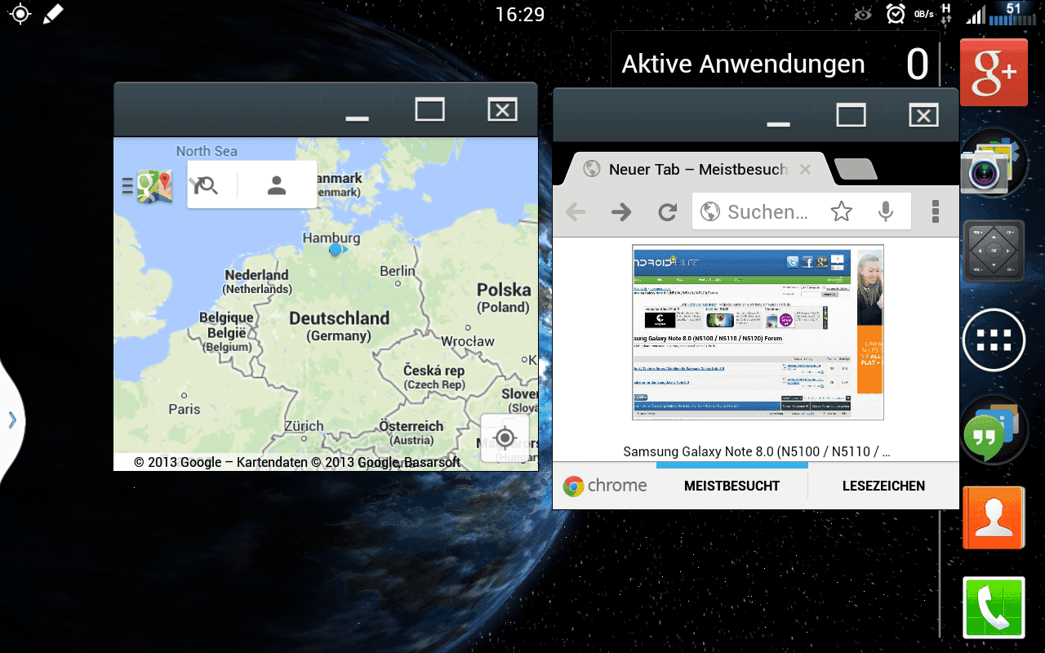Image resolution: width=1045 pixels, height=653 pixels.
Task: Tap the Chrome logo at bottom
Action: point(604,486)
